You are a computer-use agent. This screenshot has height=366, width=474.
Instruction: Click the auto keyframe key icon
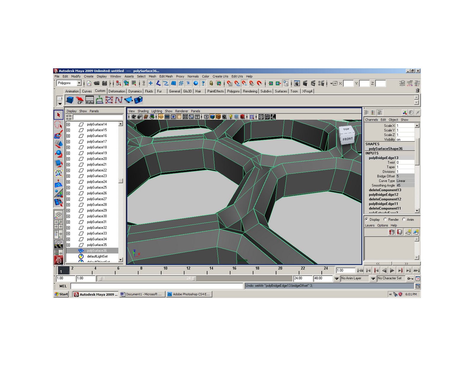[410, 279]
